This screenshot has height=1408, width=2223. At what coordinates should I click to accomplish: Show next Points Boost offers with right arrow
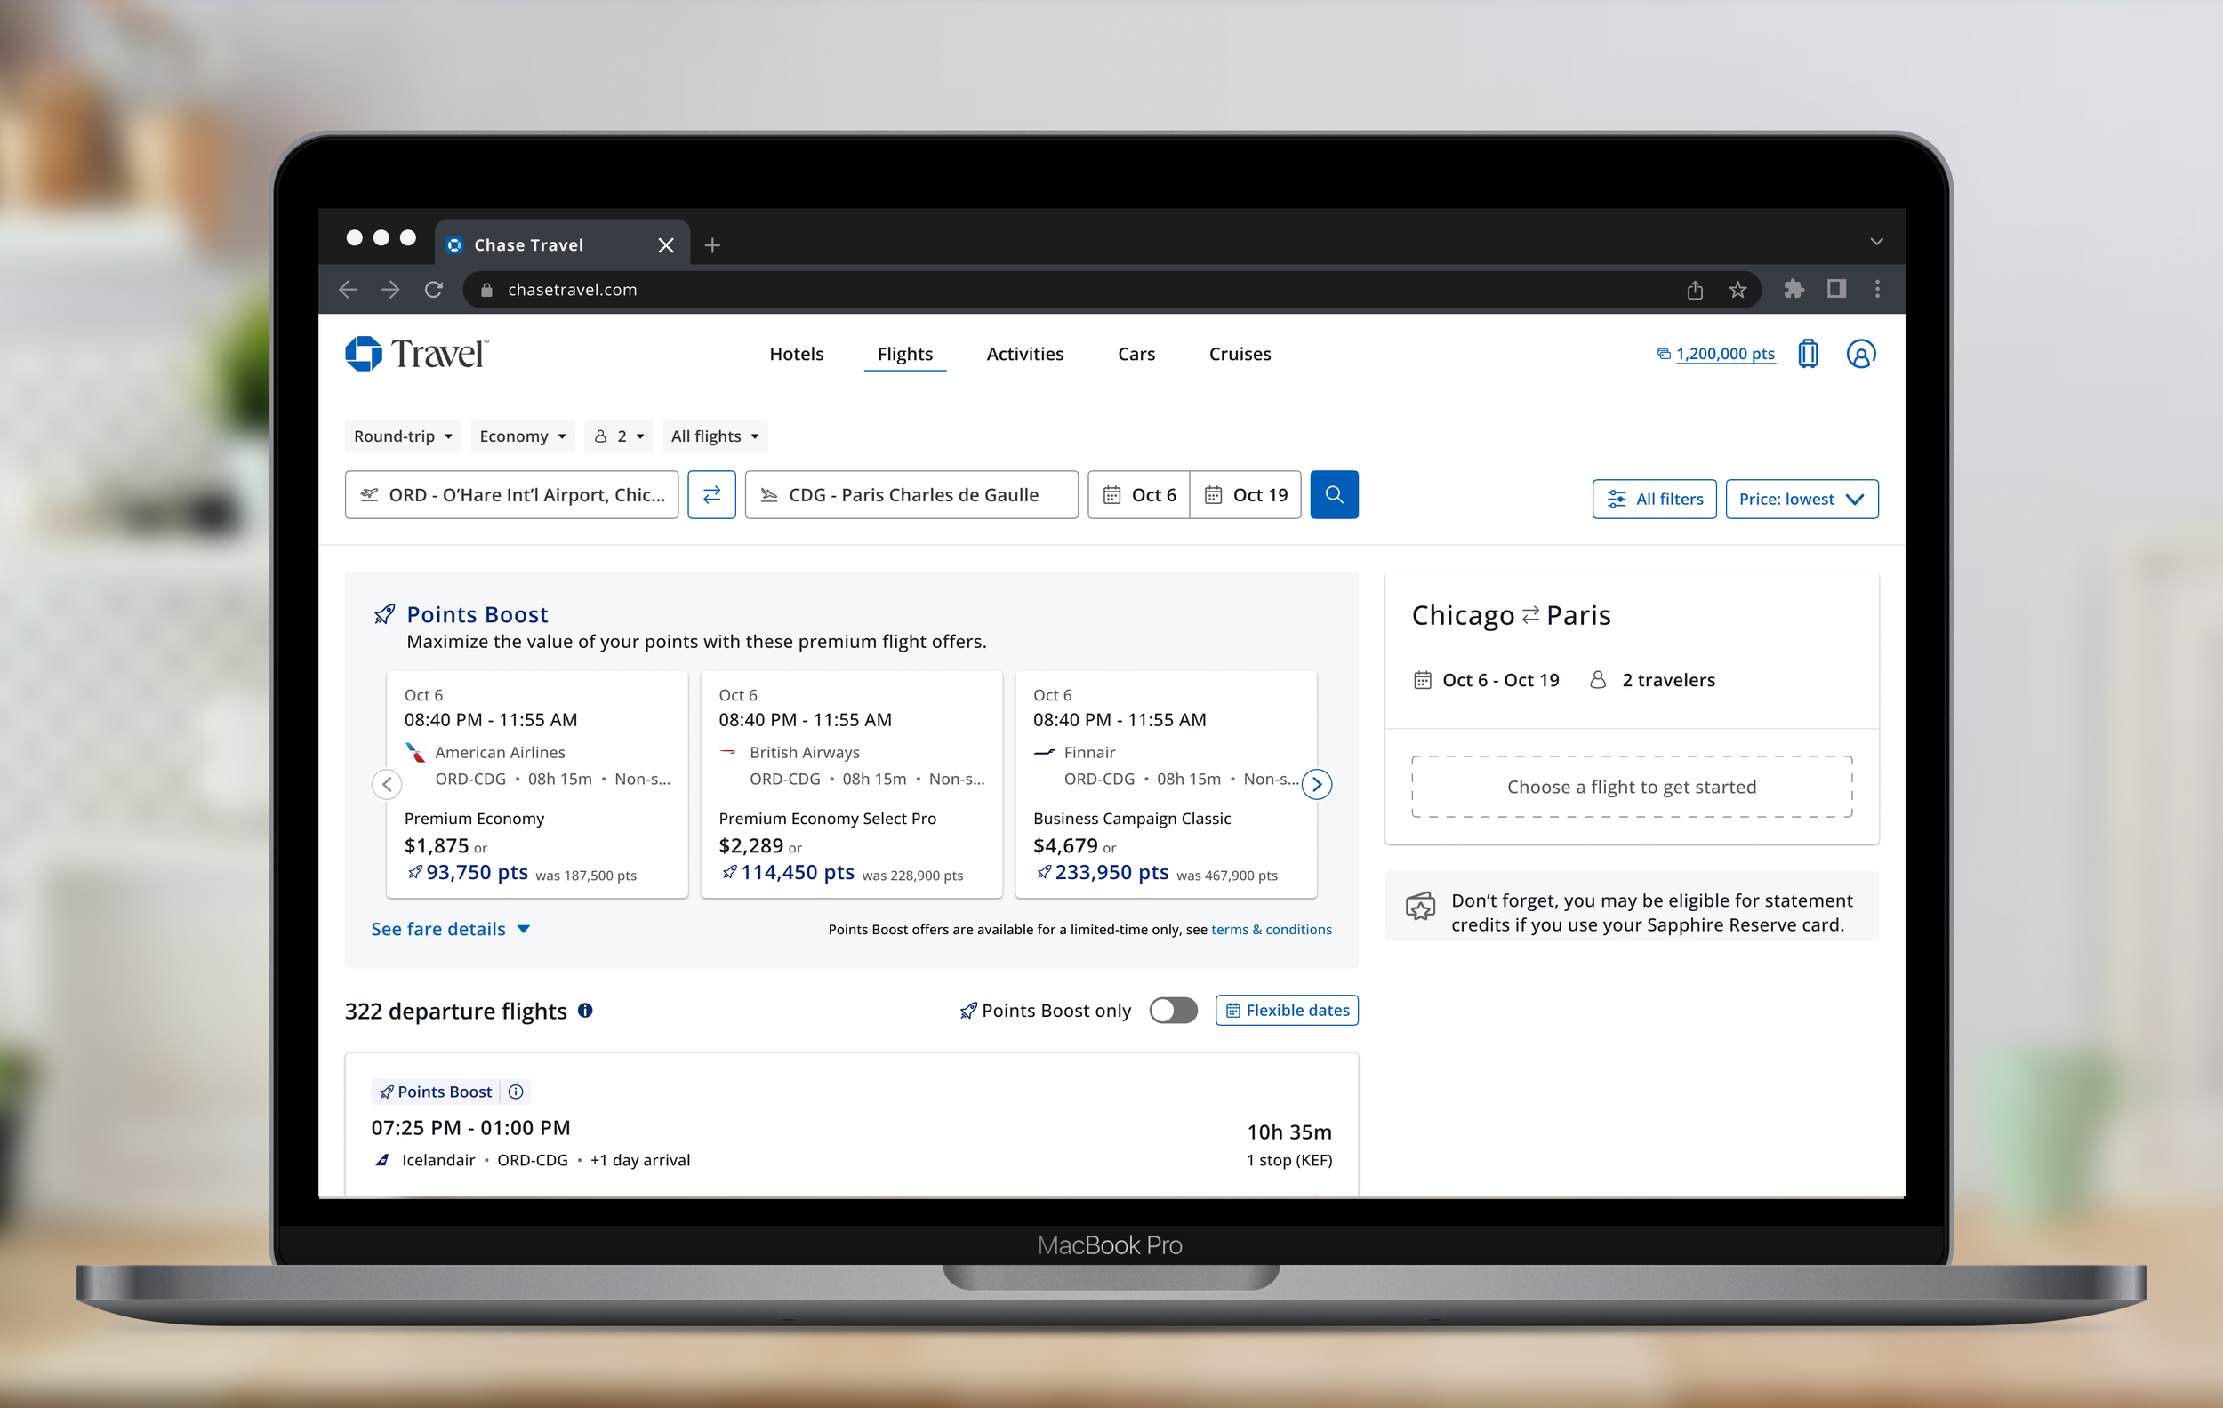point(1316,784)
